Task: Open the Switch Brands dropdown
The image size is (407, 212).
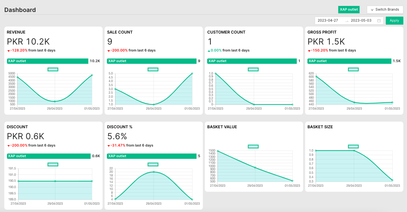Action: tap(385, 10)
